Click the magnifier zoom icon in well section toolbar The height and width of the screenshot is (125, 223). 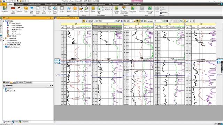pyautogui.click(x=171, y=21)
